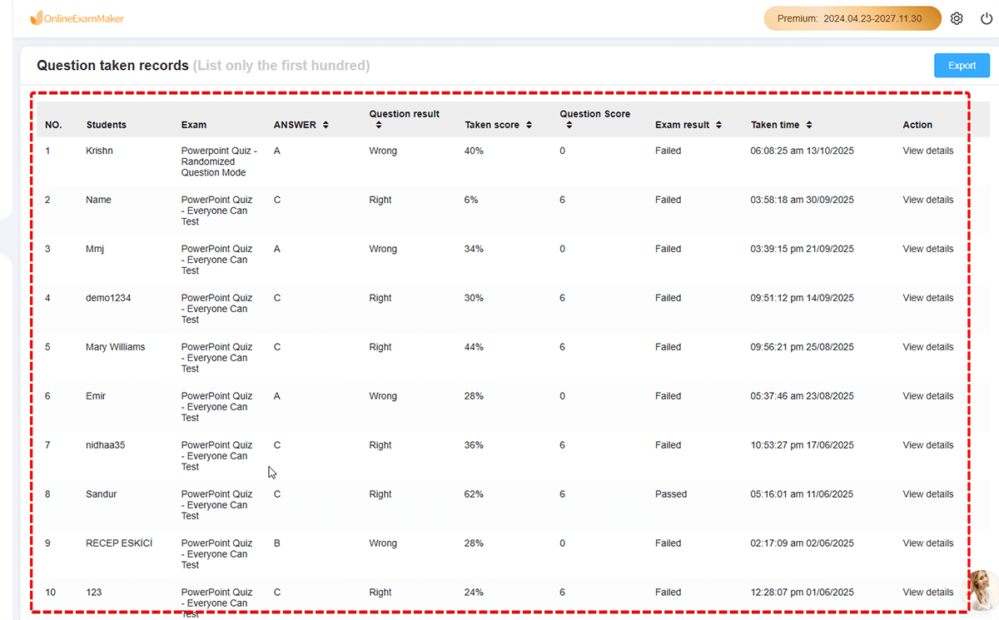View details for student Krishn
999x620 pixels.
pos(927,151)
